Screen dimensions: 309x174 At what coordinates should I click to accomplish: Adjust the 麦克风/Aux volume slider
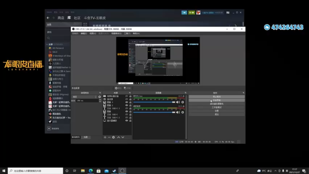pyautogui.click(x=154, y=102)
